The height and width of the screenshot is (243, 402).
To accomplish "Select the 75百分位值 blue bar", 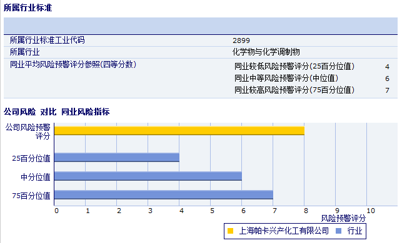I will coord(164,194).
